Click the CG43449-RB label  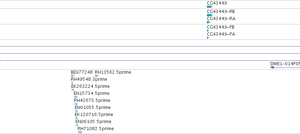(221, 12)
